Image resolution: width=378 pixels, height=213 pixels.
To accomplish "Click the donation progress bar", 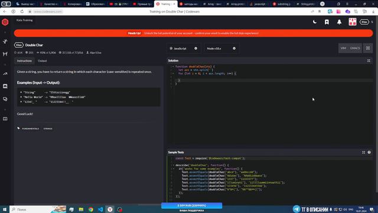I will click(191, 205).
